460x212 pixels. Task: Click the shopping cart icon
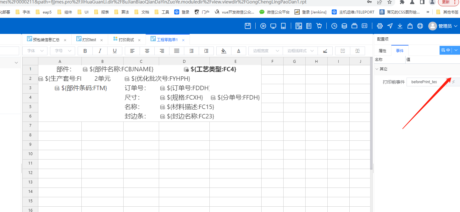point(319,26)
